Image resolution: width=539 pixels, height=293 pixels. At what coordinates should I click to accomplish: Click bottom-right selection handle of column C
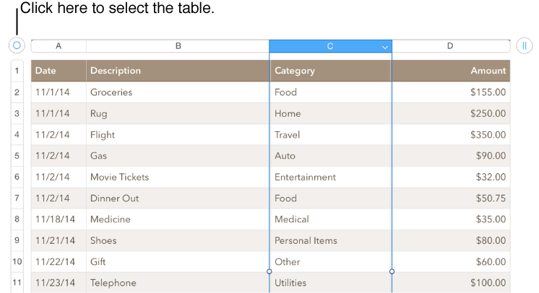click(x=392, y=272)
